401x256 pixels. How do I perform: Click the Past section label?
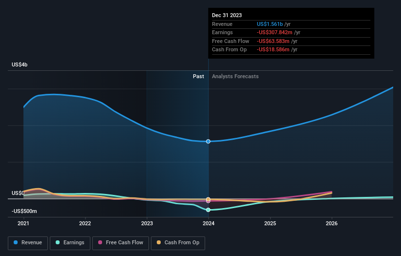click(198, 76)
